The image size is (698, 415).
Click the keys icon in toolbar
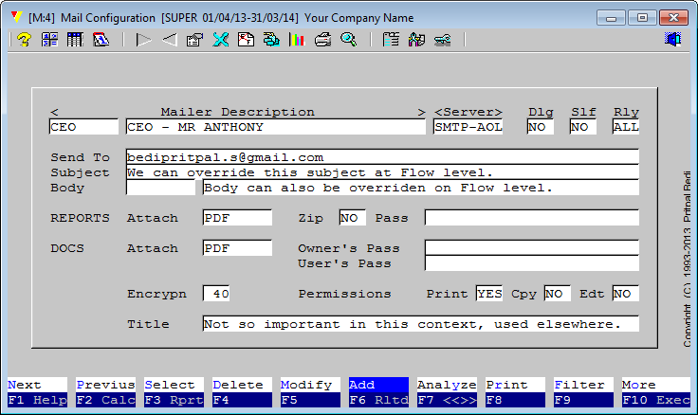coord(442,40)
